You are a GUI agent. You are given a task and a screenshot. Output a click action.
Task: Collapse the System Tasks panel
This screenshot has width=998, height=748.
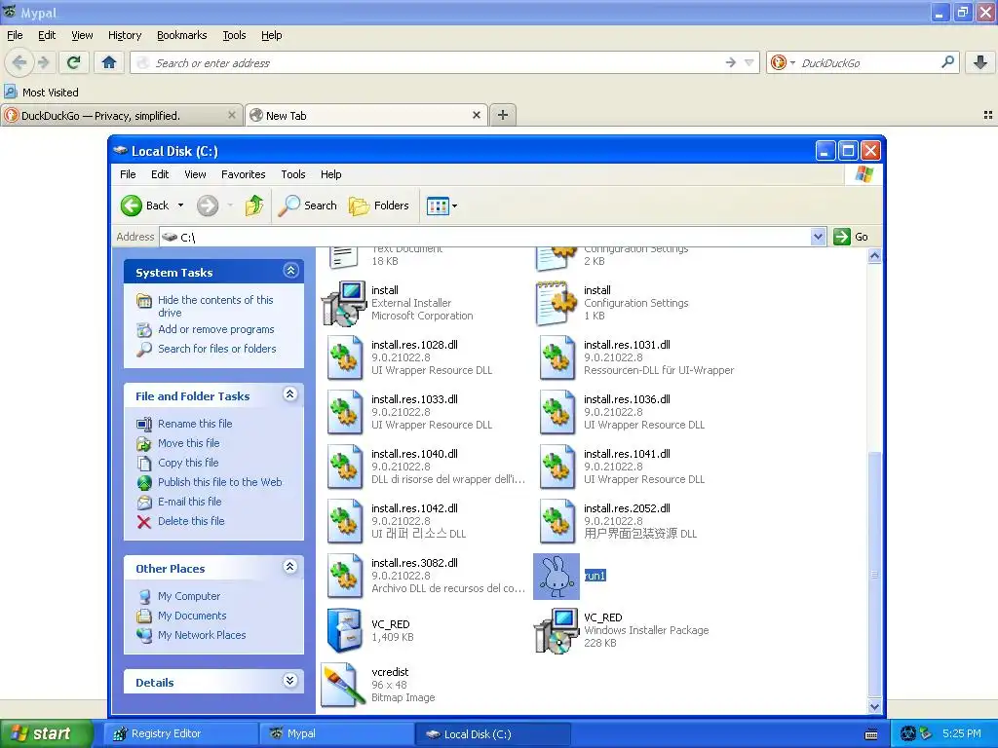[290, 271]
